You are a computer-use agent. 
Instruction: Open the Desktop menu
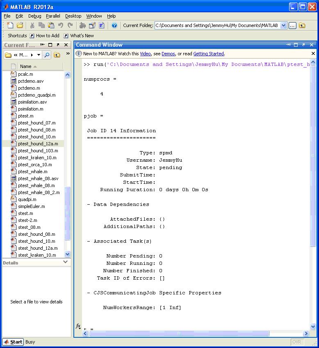(73, 16)
